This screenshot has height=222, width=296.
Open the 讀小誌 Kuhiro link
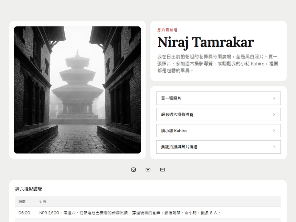coord(219,131)
